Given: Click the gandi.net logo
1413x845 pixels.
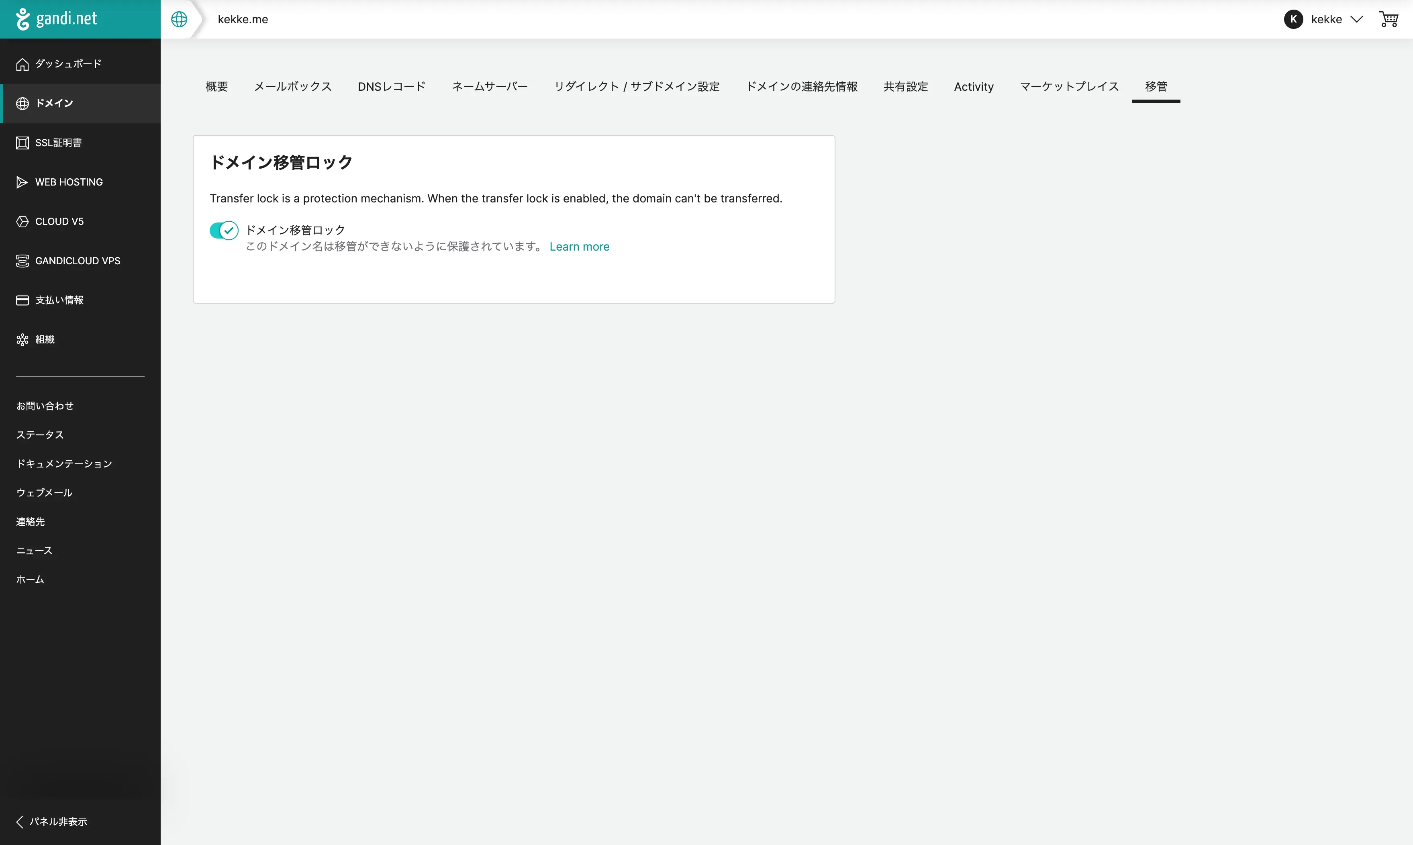Looking at the screenshot, I should pyautogui.click(x=56, y=19).
